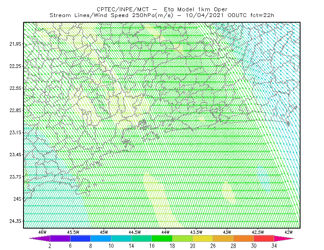The image size is (324, 250).
Task: Select the teal 14–16 colorbar segment
Action: coord(141,238)
